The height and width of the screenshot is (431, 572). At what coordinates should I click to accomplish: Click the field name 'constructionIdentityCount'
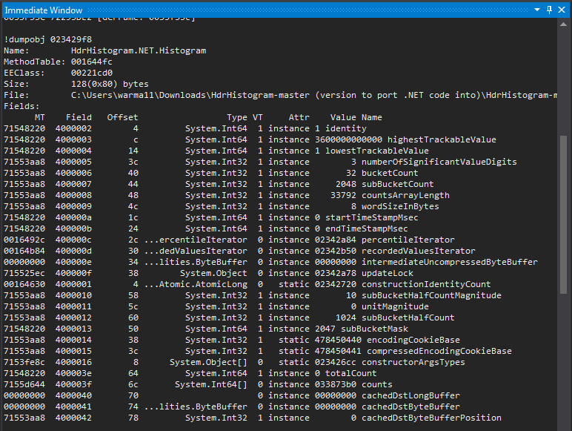tap(426, 285)
